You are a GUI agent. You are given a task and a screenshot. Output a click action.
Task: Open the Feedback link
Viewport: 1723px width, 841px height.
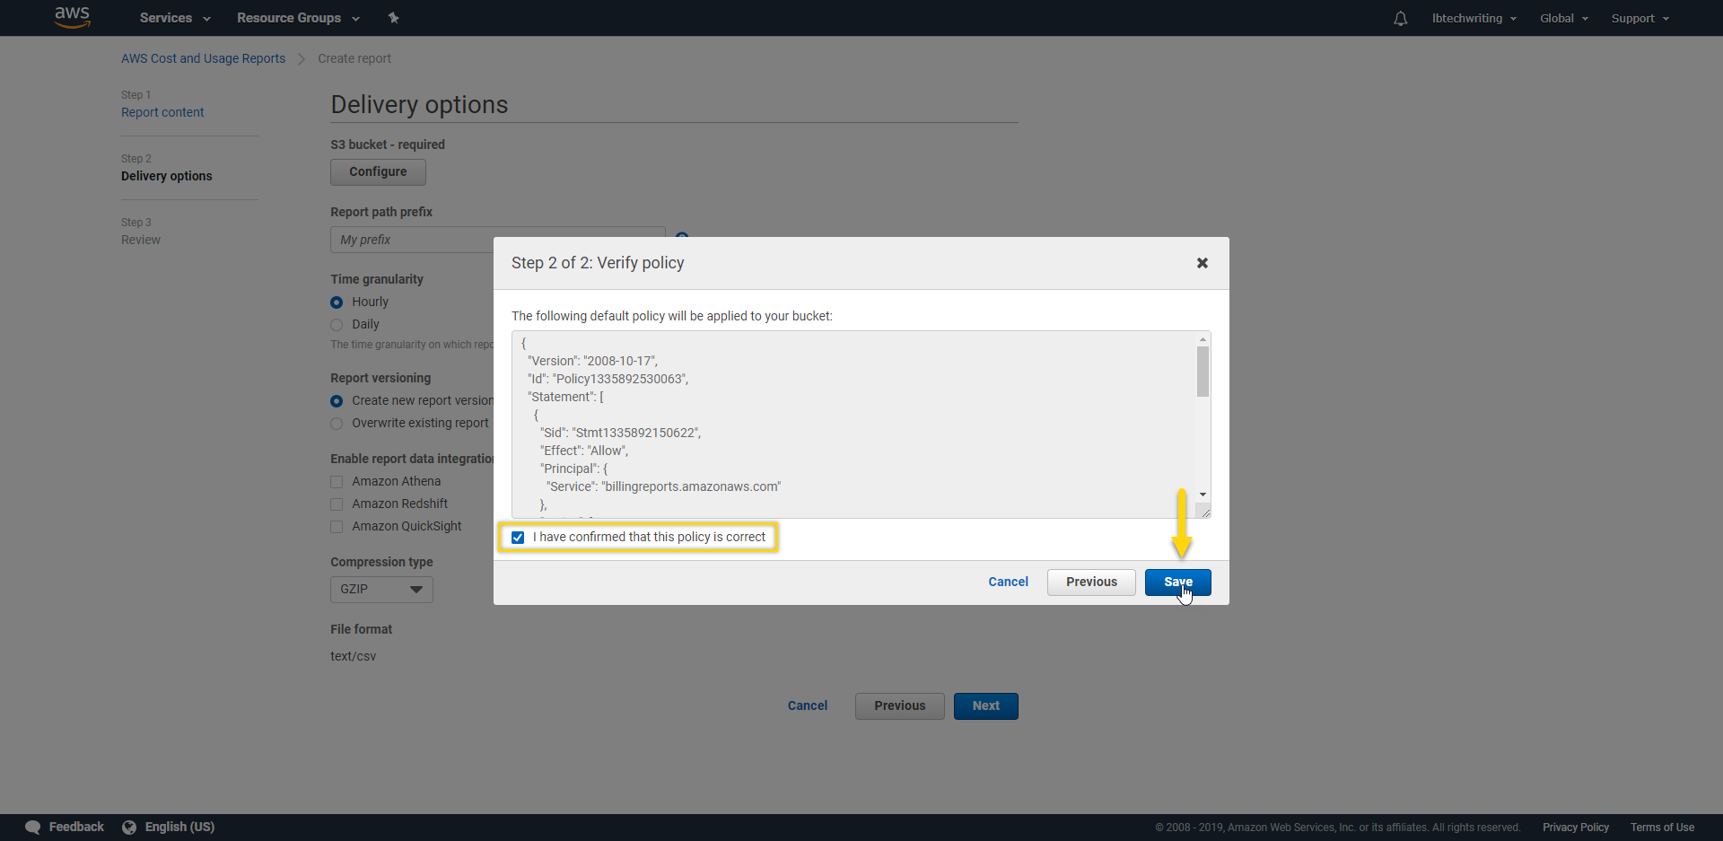(x=76, y=827)
